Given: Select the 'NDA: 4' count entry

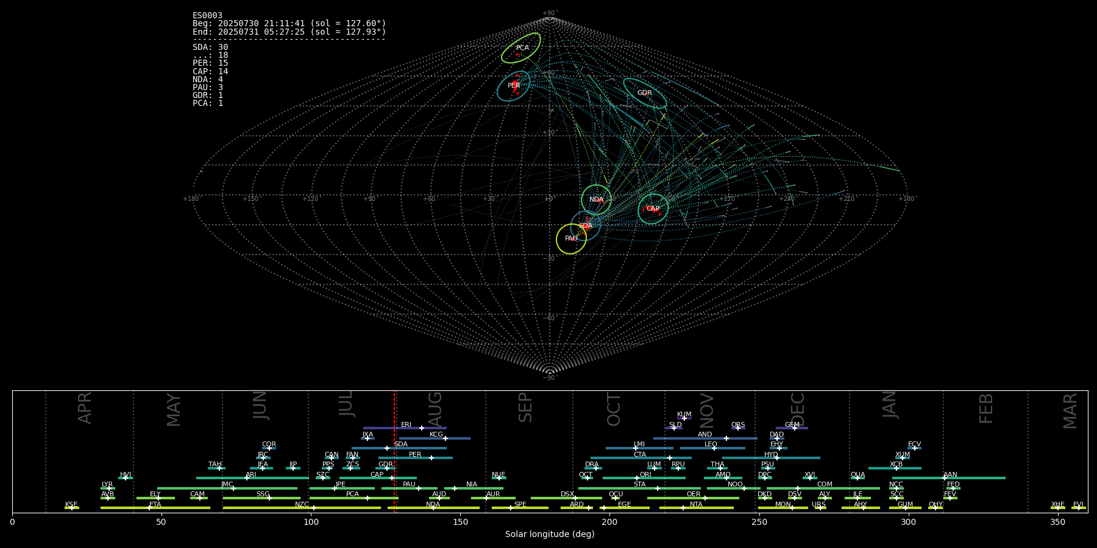Looking at the screenshot, I should pos(208,80).
